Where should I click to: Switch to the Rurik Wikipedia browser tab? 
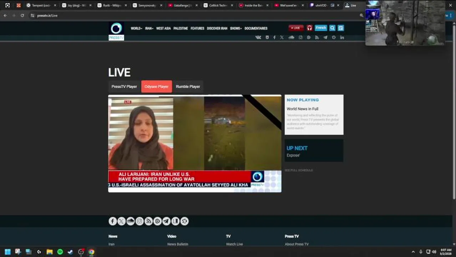(112, 5)
